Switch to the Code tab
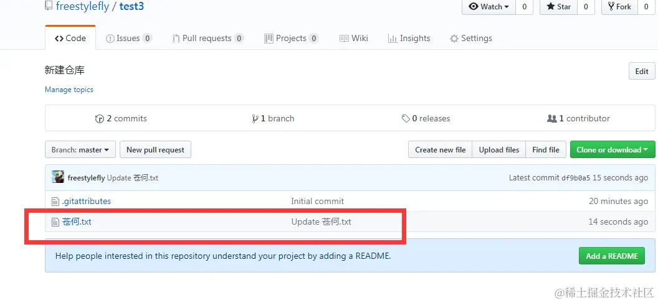 70,38
